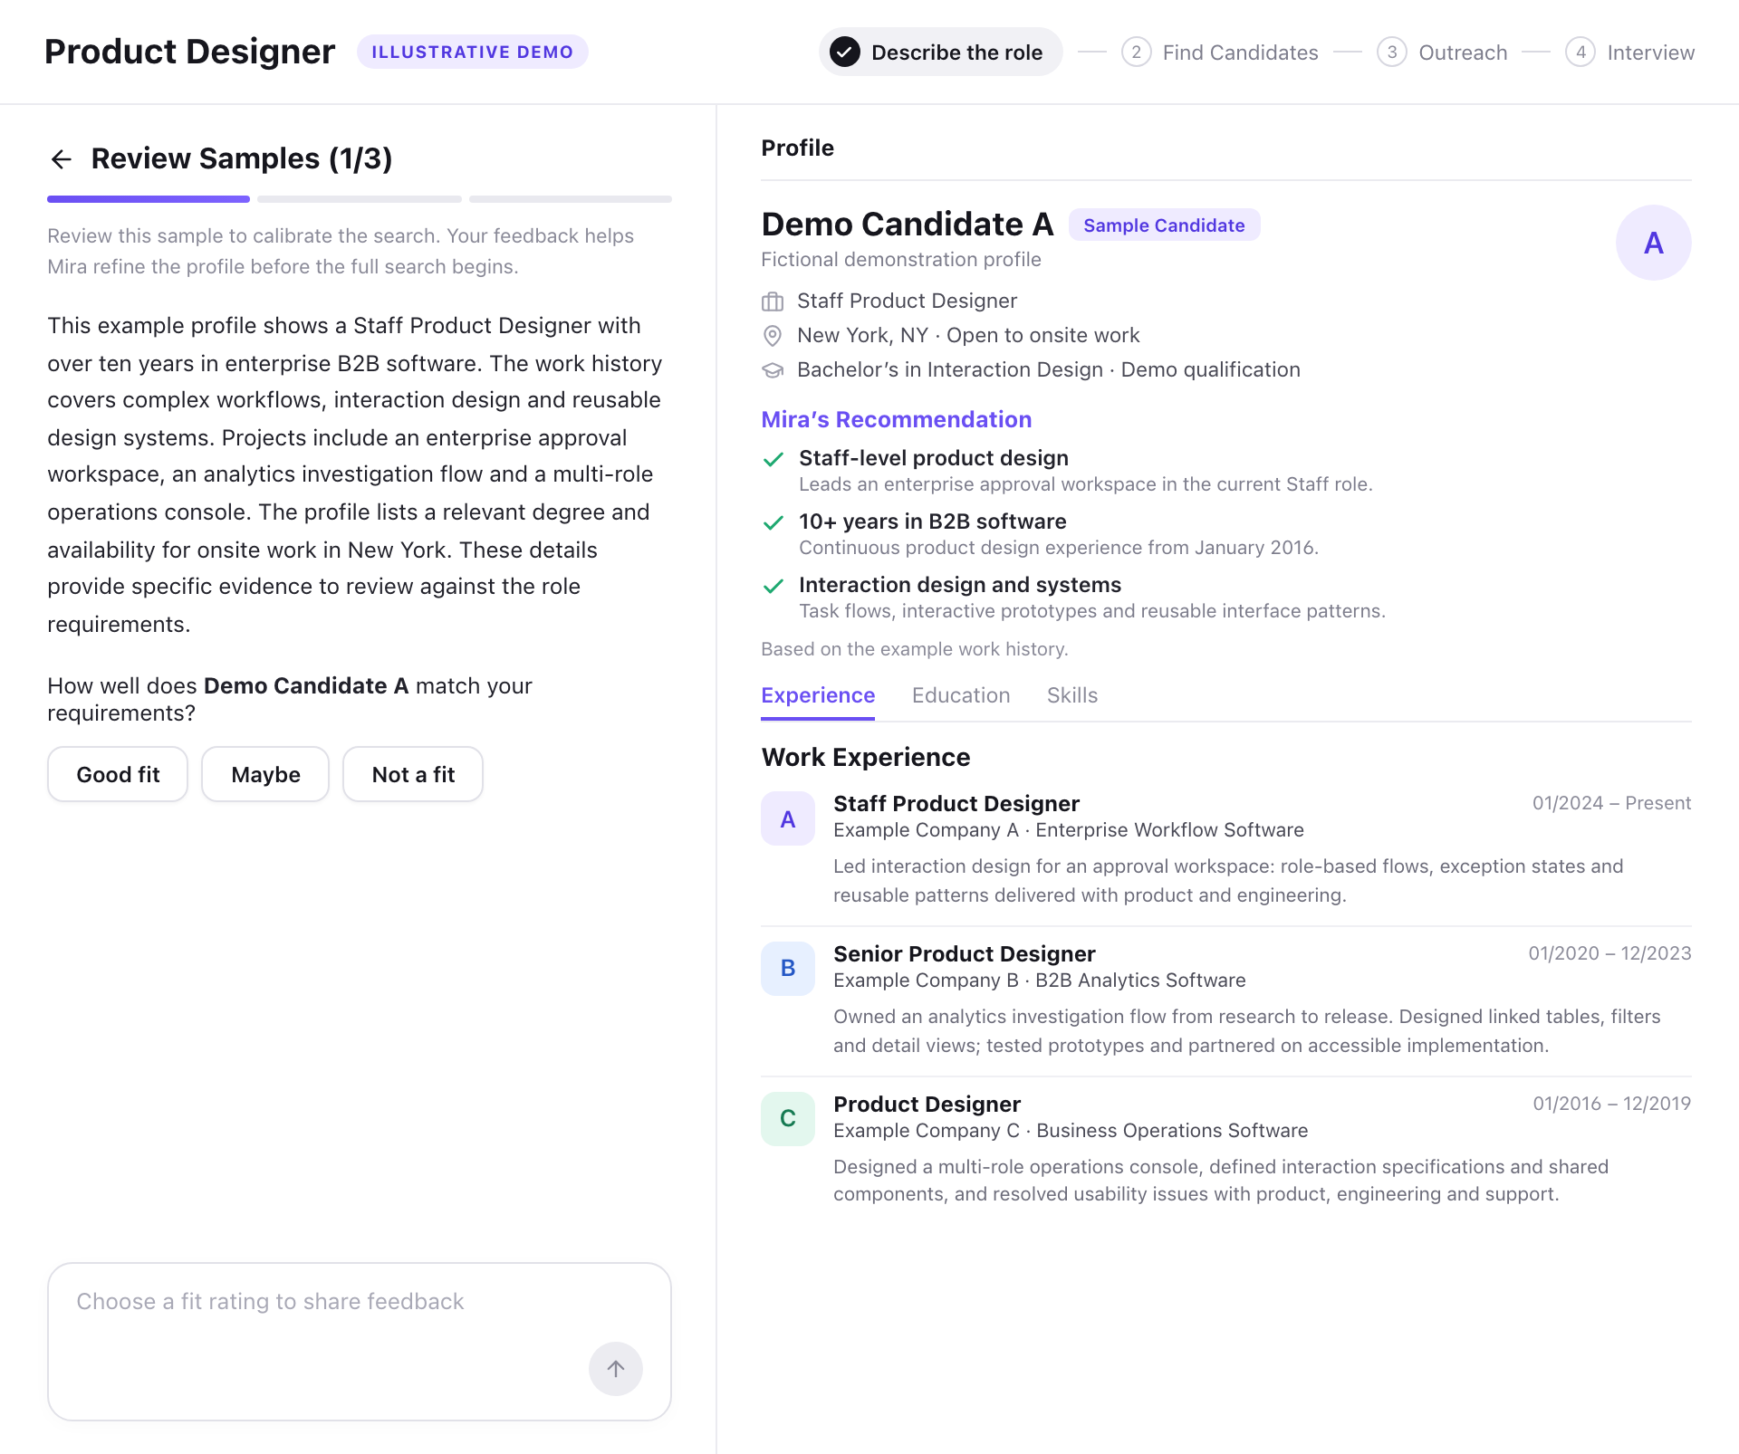
Task: Click the feedback text input field
Action: [x=360, y=1341]
